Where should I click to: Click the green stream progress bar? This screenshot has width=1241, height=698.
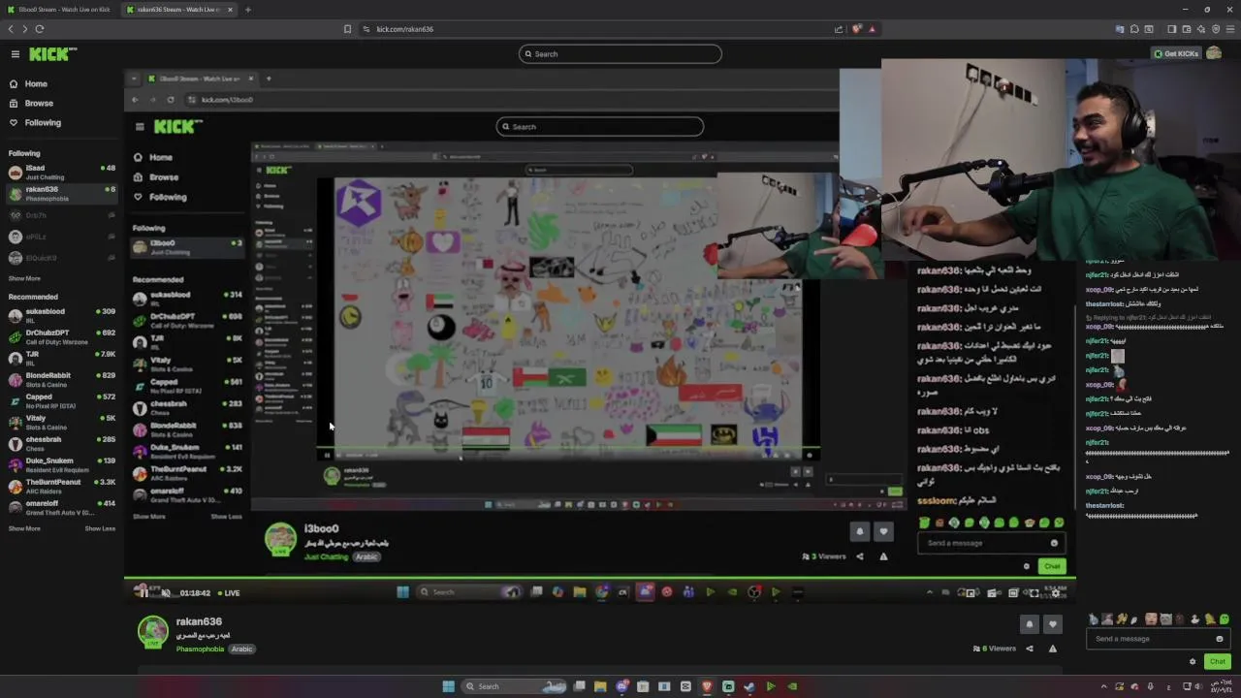pyautogui.click(x=600, y=579)
